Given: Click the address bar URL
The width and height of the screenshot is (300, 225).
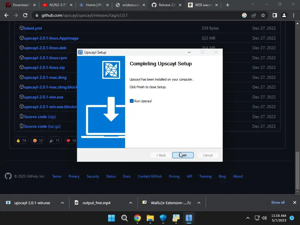Looking at the screenshot, I should pyautogui.click(x=85, y=15).
